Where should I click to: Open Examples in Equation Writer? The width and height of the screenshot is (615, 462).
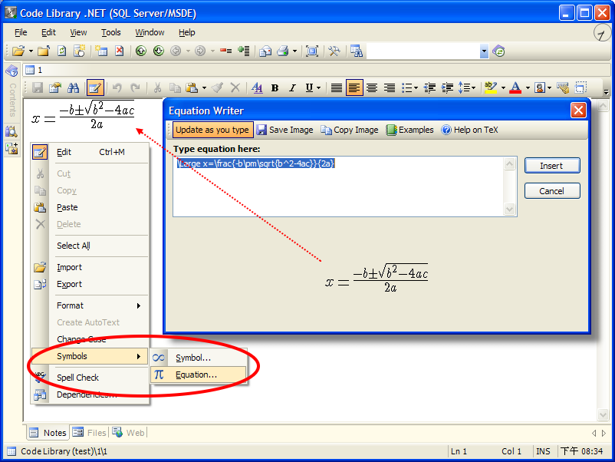tap(410, 130)
